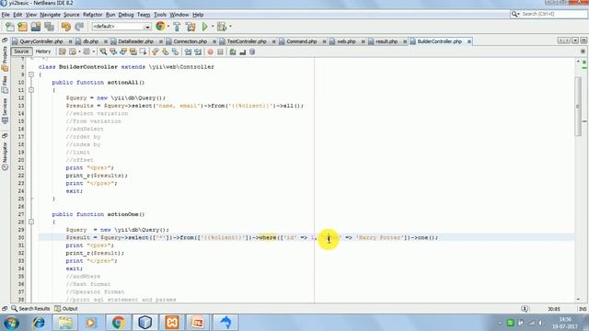
Task: Open the browser selection dropdown arrow
Action: [x=168, y=27]
